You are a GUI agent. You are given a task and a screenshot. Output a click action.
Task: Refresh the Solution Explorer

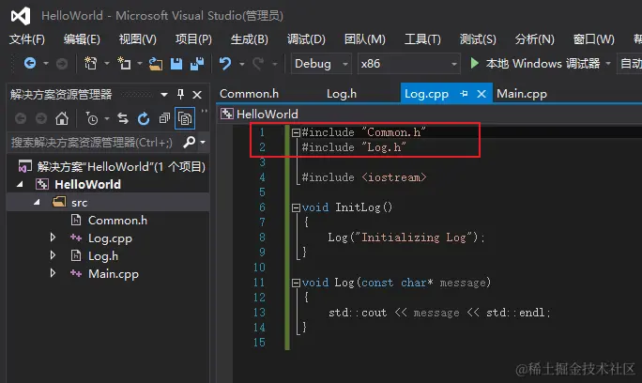(x=144, y=119)
